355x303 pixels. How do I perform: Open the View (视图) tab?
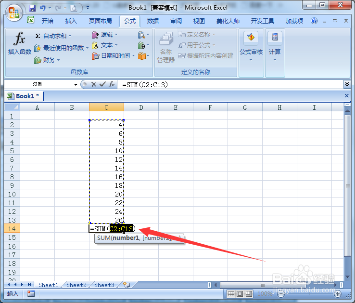[199, 21]
